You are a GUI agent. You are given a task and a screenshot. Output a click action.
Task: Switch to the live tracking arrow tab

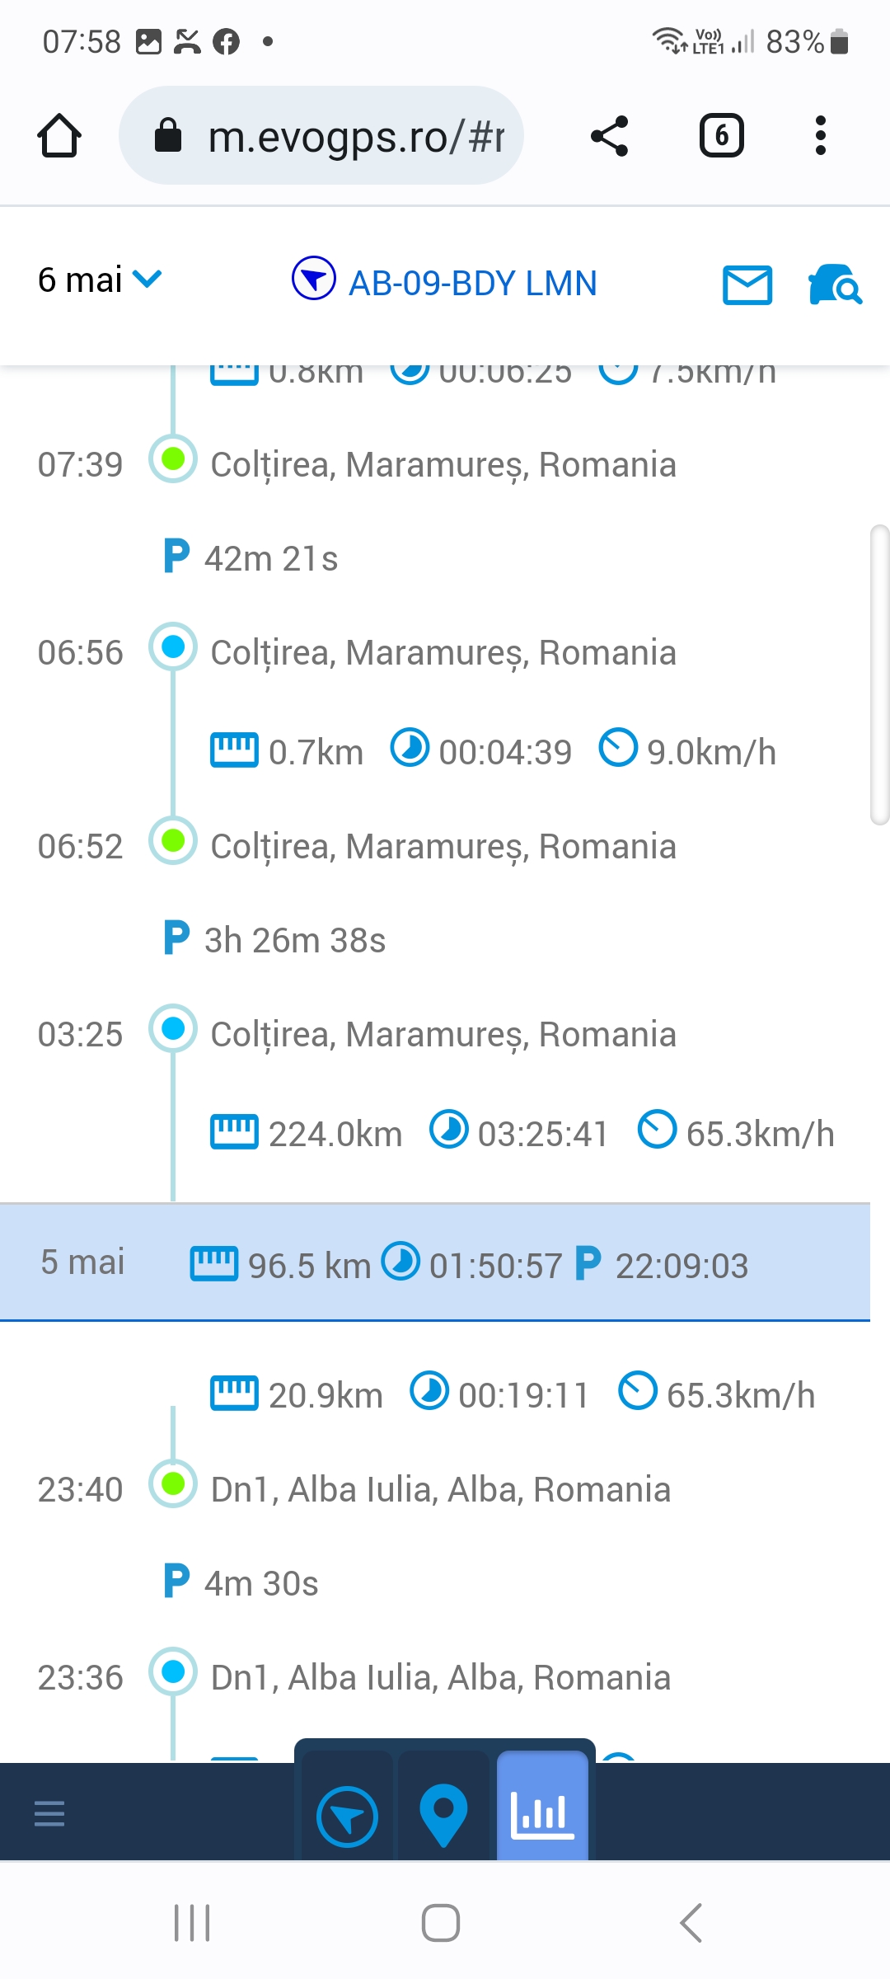[347, 1815]
